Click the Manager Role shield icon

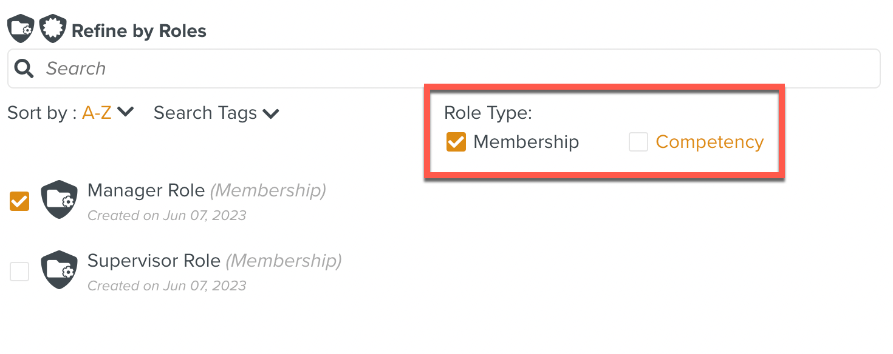59,199
